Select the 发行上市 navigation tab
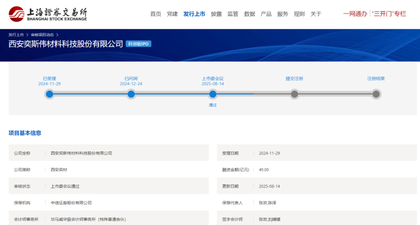420x225 pixels. (194, 14)
